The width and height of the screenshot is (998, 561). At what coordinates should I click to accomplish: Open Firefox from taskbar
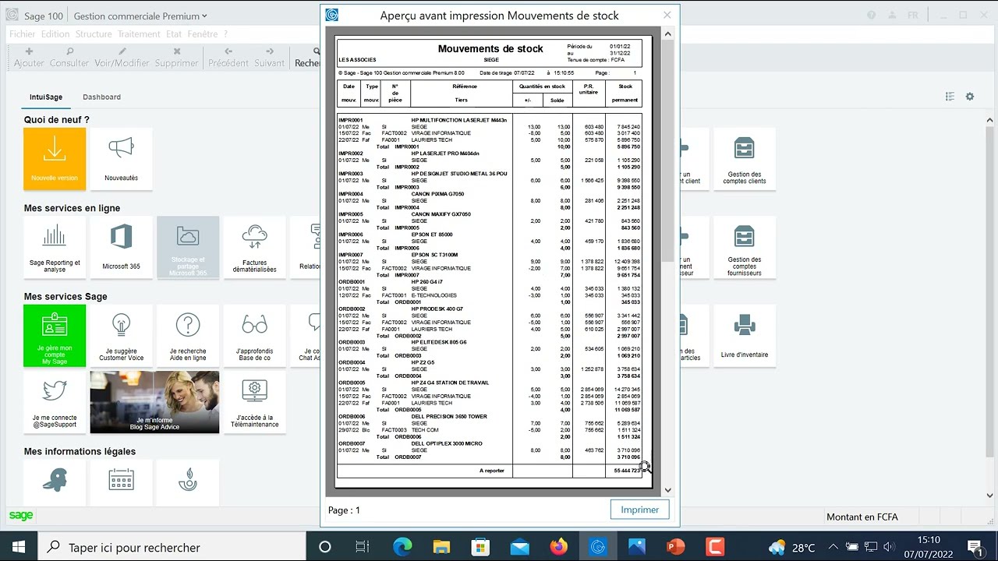[559, 547]
